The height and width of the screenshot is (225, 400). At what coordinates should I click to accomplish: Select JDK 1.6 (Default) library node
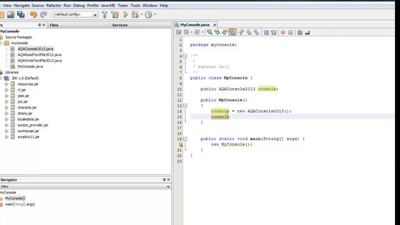tap(25, 78)
